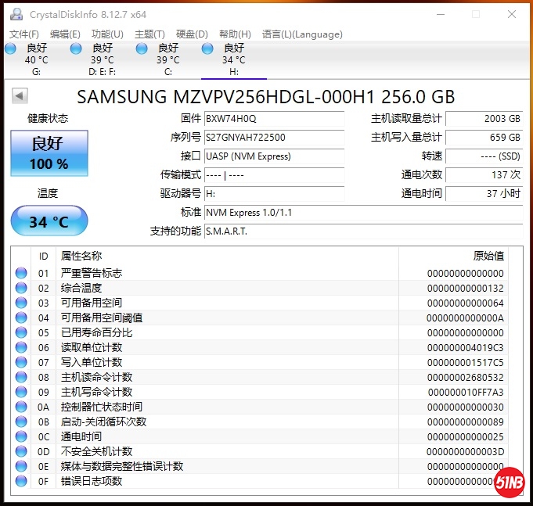Image resolution: width=533 pixels, height=506 pixels.
Task: Open the 编辑(E) menu
Action: pyautogui.click(x=65, y=34)
